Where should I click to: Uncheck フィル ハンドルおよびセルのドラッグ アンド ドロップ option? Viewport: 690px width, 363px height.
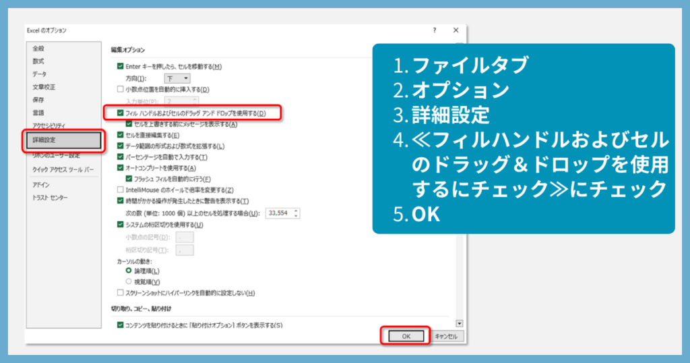point(121,113)
